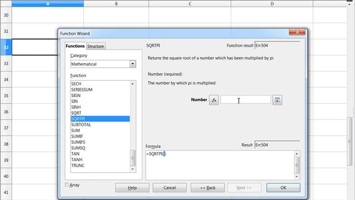Select TANH function in list
Screen dimensions: 355x200
click(x=100, y=159)
